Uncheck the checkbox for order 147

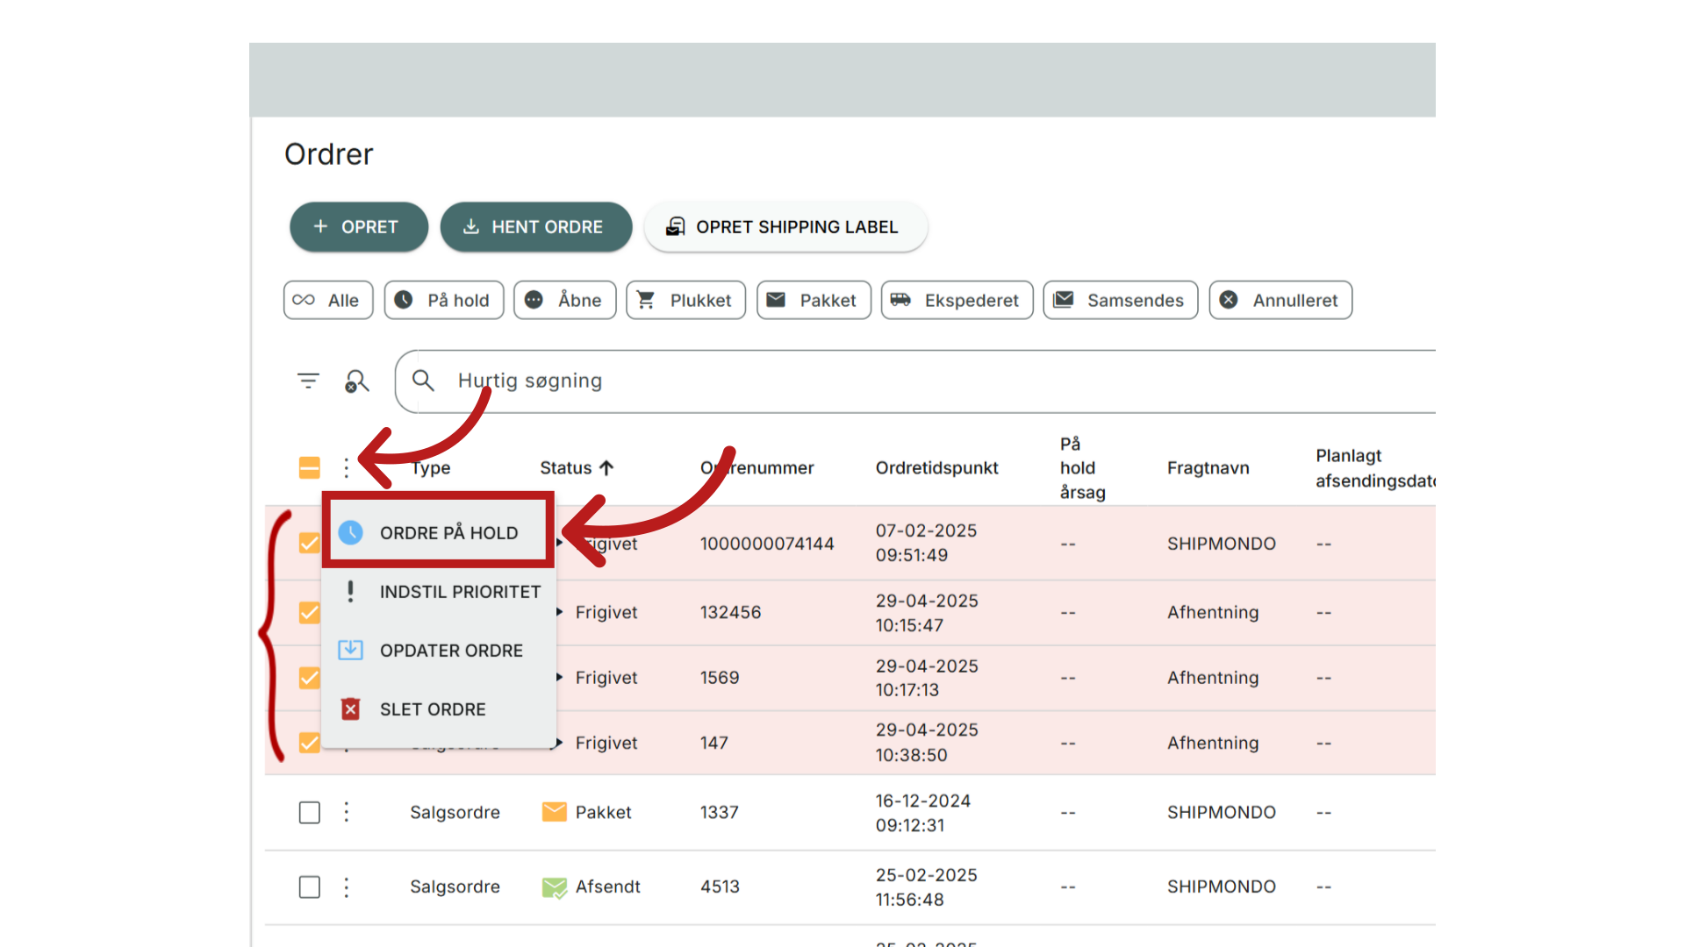point(309,743)
